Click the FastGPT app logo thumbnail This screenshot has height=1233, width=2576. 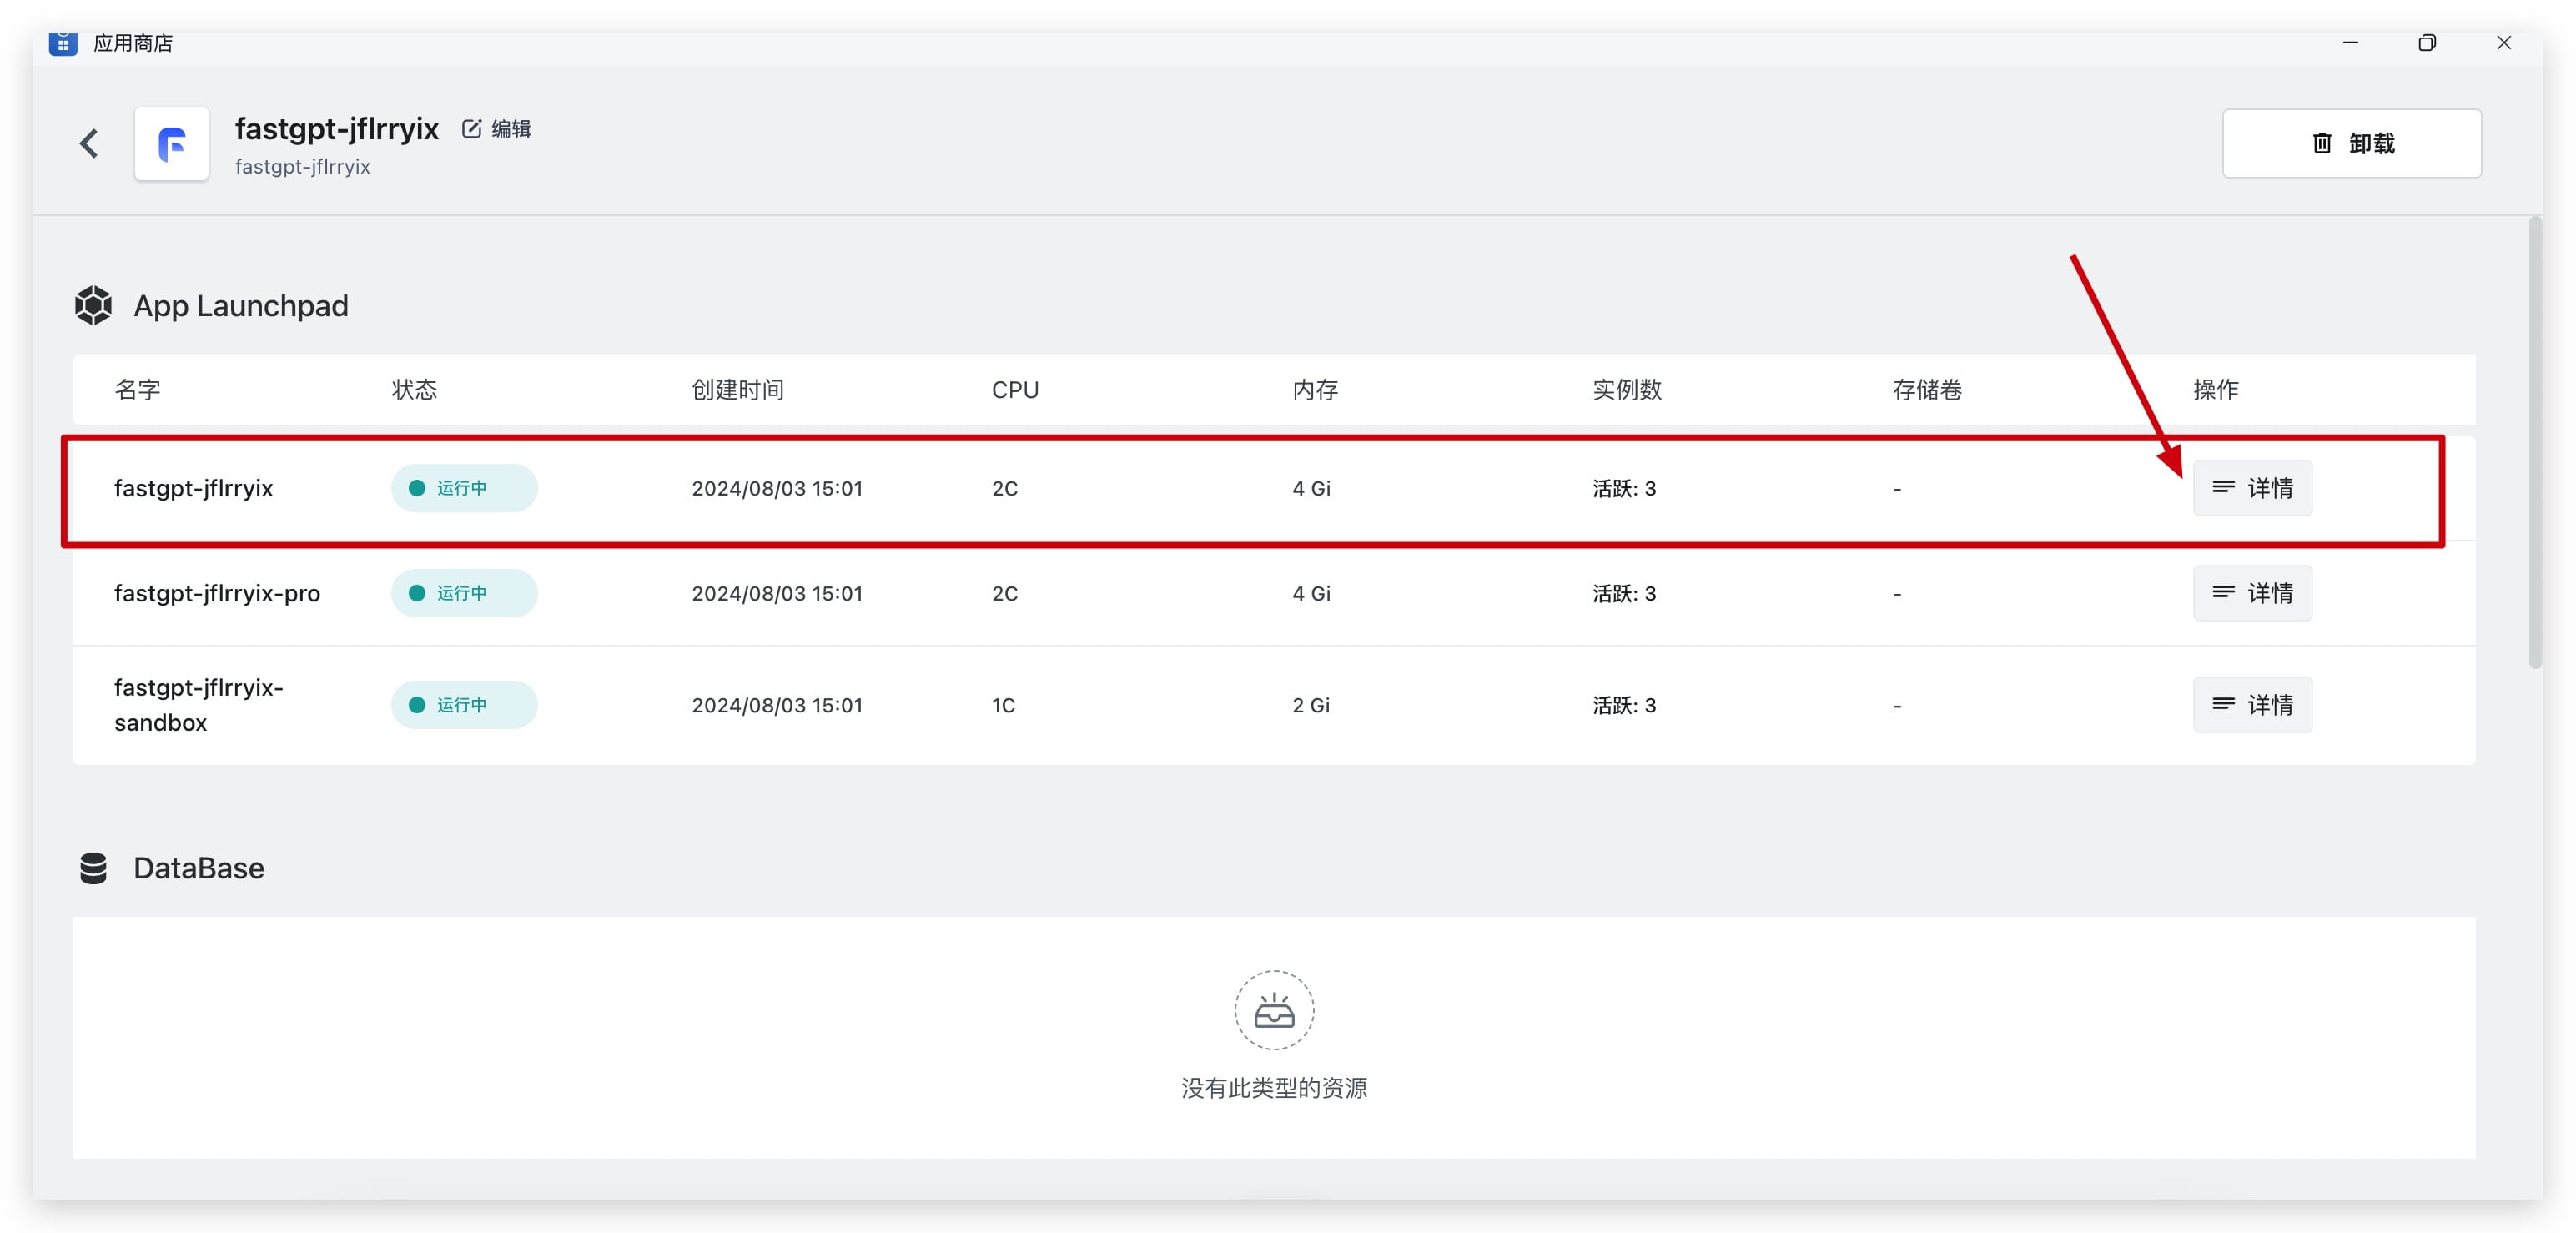(172, 144)
